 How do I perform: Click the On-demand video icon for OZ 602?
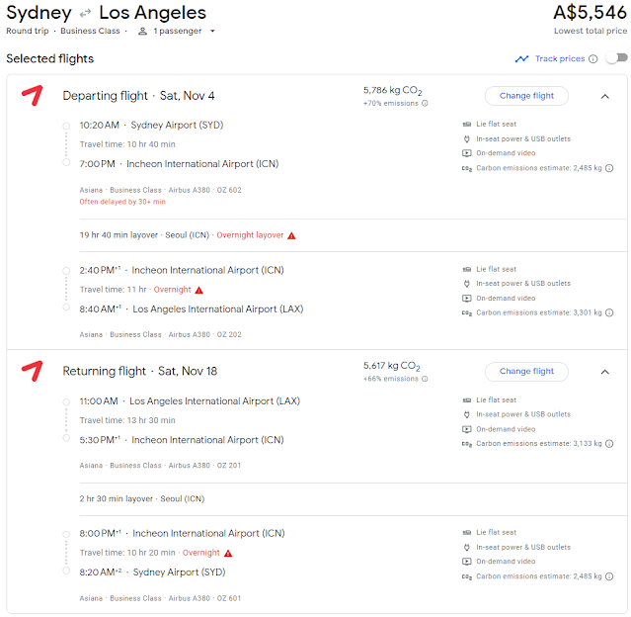point(467,153)
